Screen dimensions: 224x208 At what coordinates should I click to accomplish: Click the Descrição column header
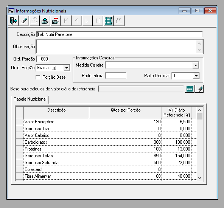click(56, 112)
